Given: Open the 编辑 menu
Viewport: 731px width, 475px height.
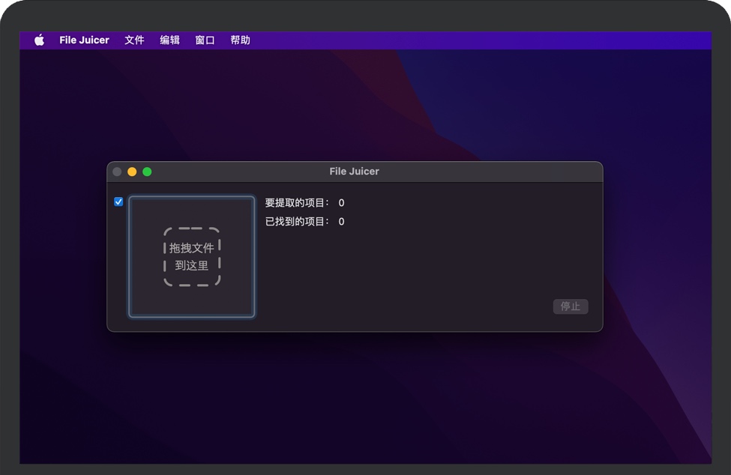Looking at the screenshot, I should (169, 40).
